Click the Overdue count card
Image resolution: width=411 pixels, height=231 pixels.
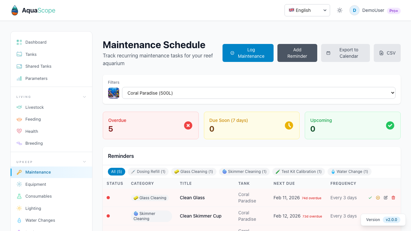click(151, 125)
